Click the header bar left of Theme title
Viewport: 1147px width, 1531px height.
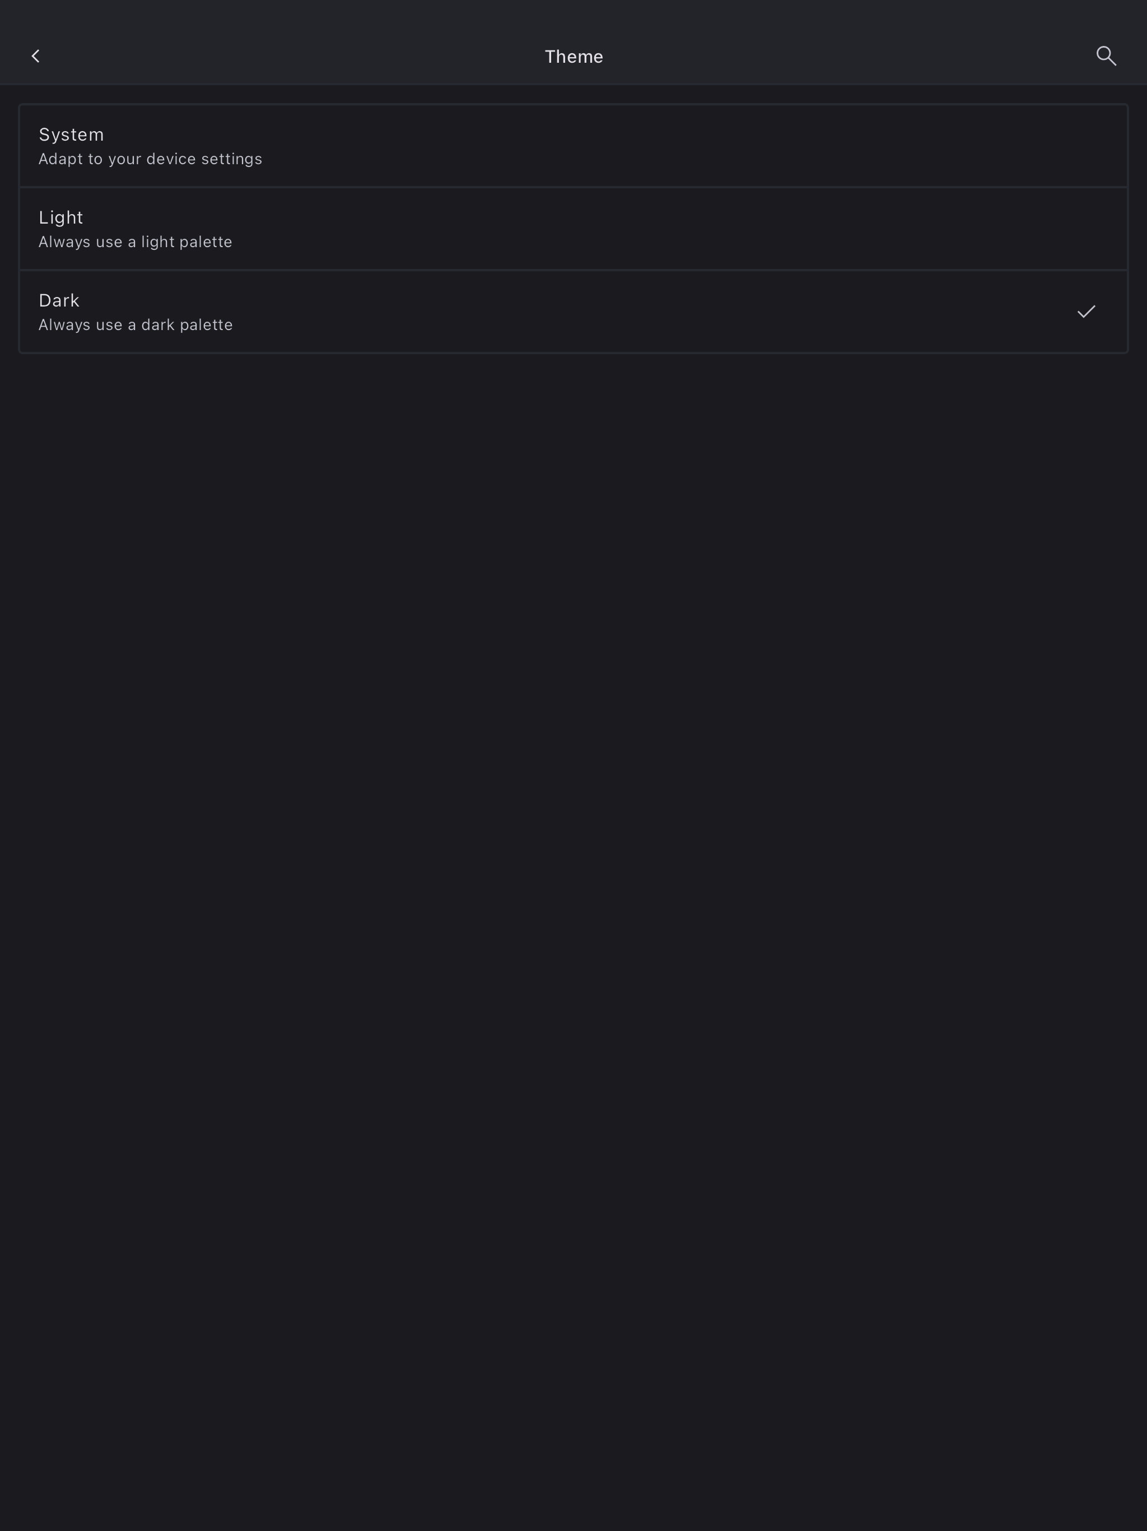pos(277,56)
